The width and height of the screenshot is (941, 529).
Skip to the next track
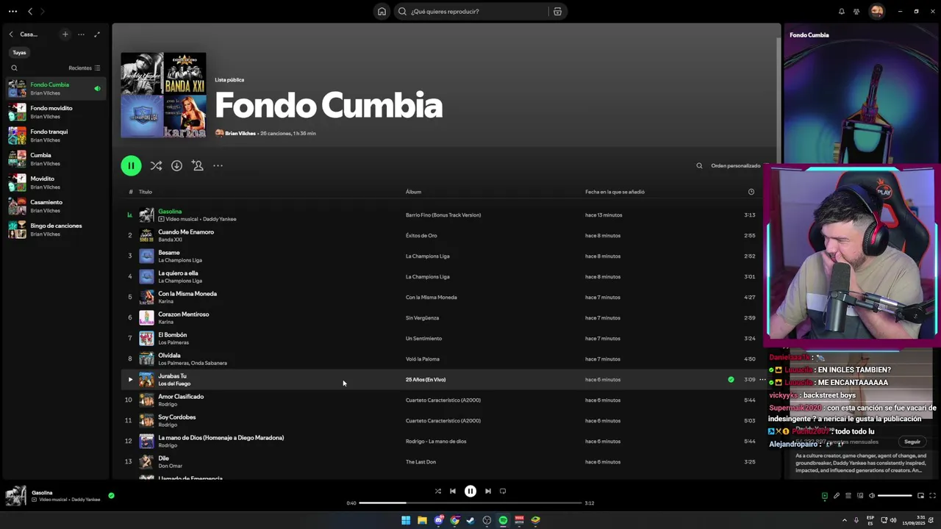click(x=487, y=491)
